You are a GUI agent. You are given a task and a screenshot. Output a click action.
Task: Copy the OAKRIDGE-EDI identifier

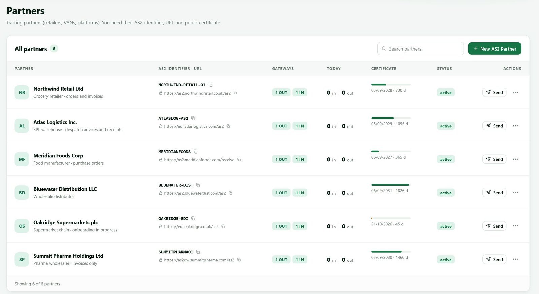[x=193, y=218]
